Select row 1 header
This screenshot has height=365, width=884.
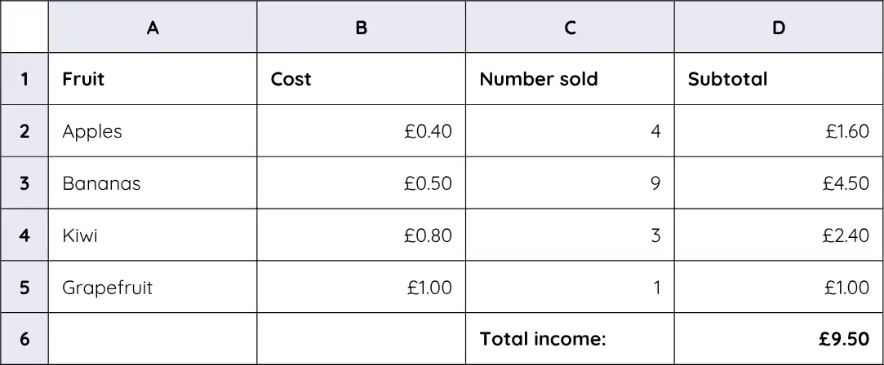coord(24,79)
